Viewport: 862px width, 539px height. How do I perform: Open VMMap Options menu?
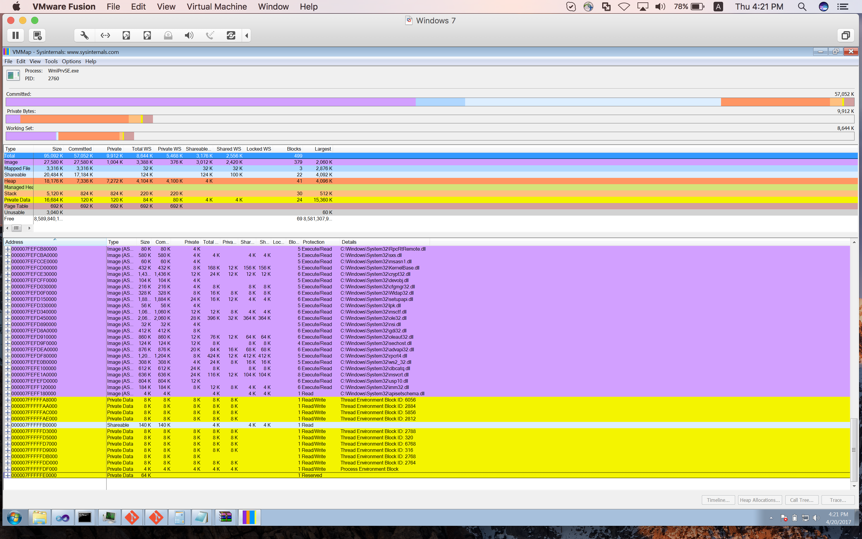71,61
